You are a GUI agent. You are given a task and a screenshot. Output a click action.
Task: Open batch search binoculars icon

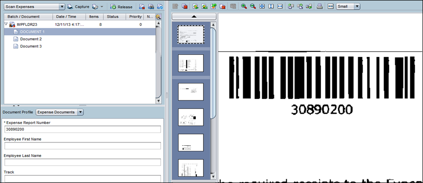pyautogui.click(x=151, y=7)
